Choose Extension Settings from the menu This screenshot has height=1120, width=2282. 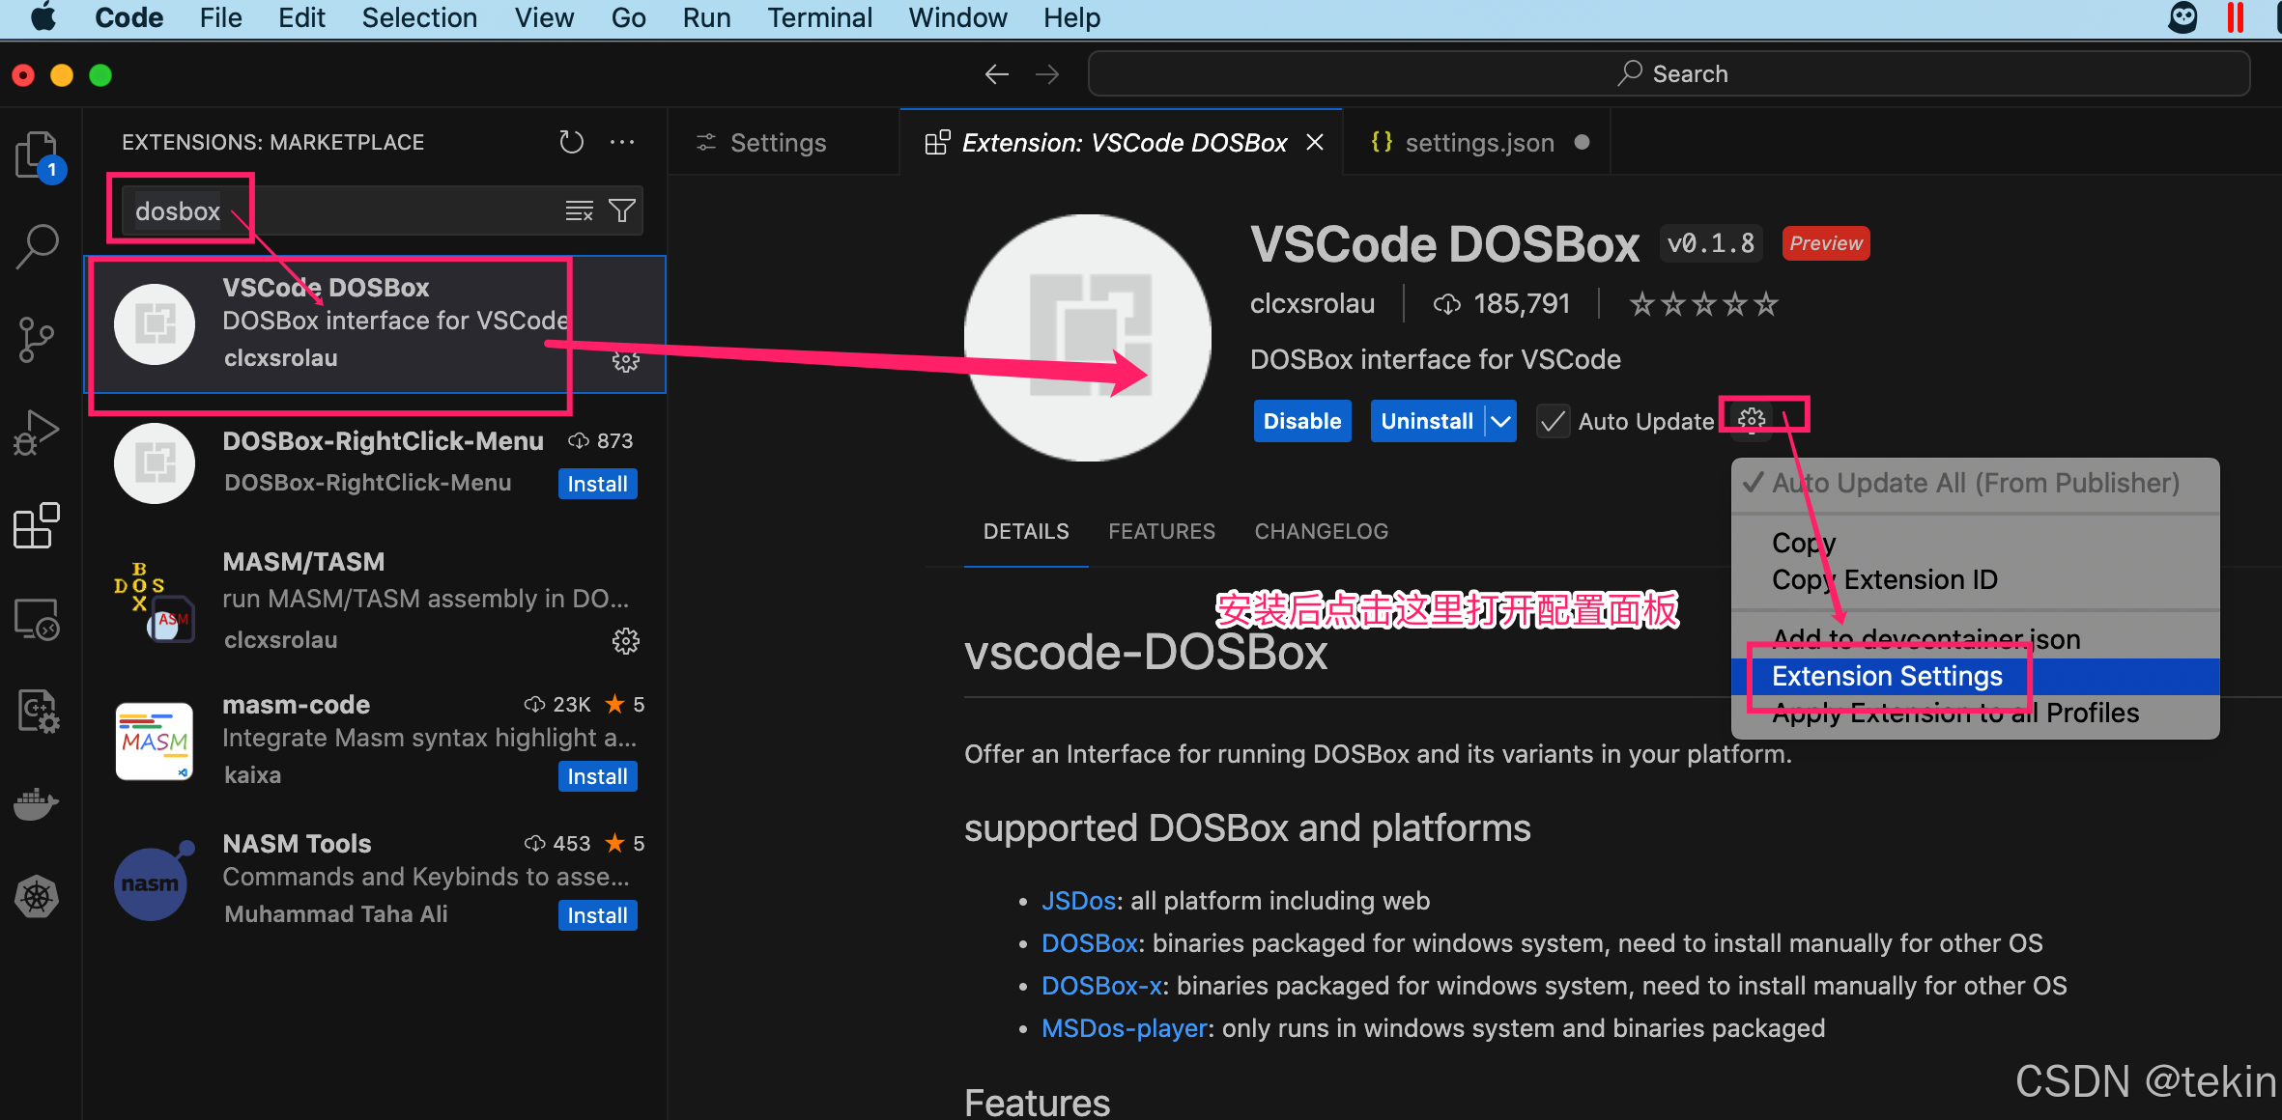coord(1975,676)
